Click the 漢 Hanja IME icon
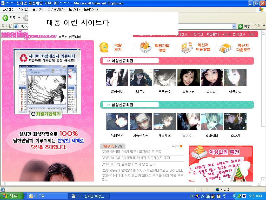The width and height of the screenshot is (266, 200). point(208,196)
